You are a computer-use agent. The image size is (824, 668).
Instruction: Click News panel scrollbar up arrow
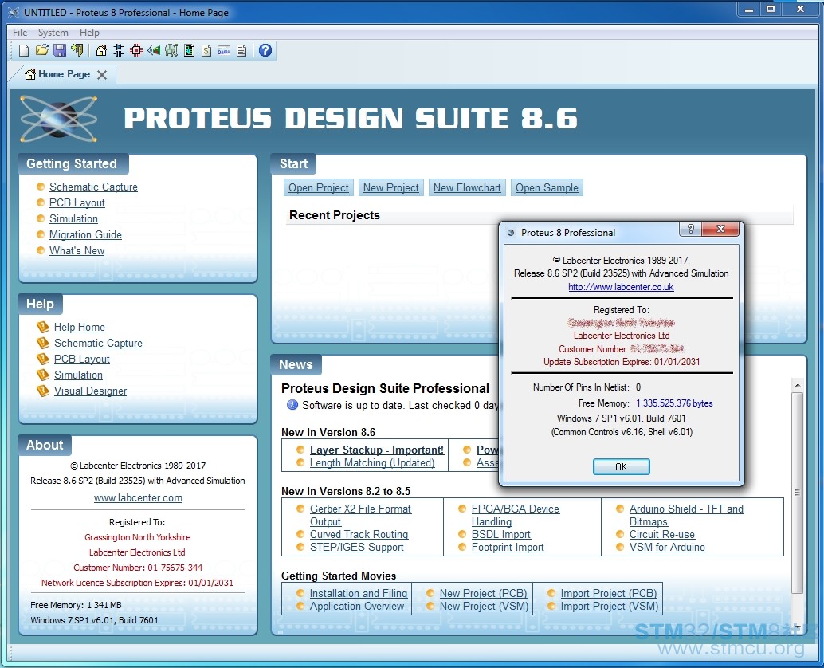coord(797,385)
